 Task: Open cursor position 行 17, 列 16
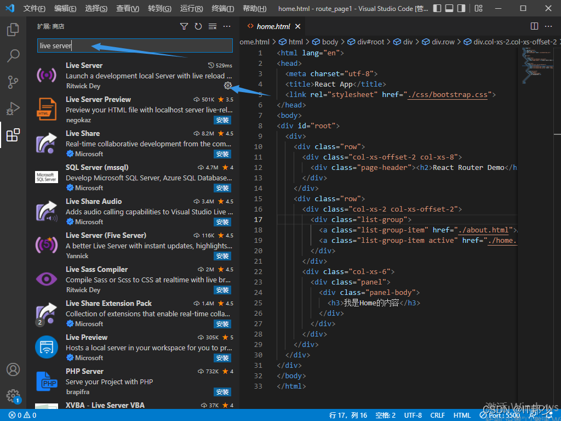click(x=348, y=416)
